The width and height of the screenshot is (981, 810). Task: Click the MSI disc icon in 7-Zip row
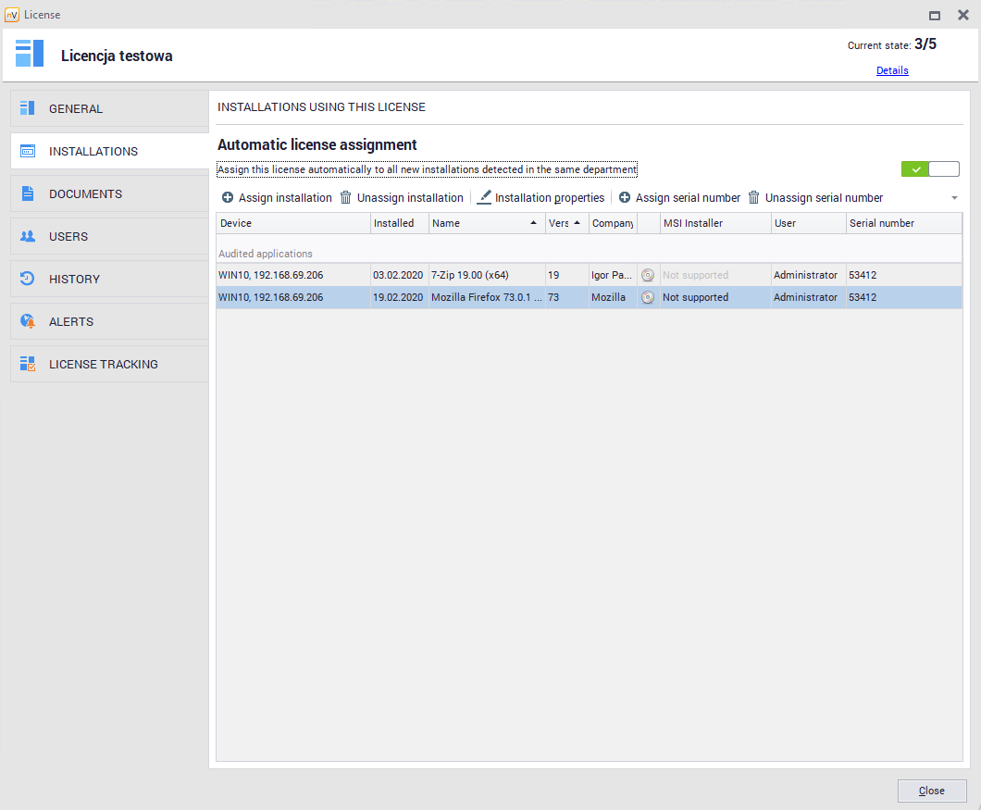(648, 275)
